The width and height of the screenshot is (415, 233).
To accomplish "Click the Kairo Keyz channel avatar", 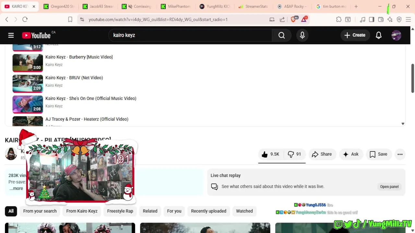I will [11, 154].
